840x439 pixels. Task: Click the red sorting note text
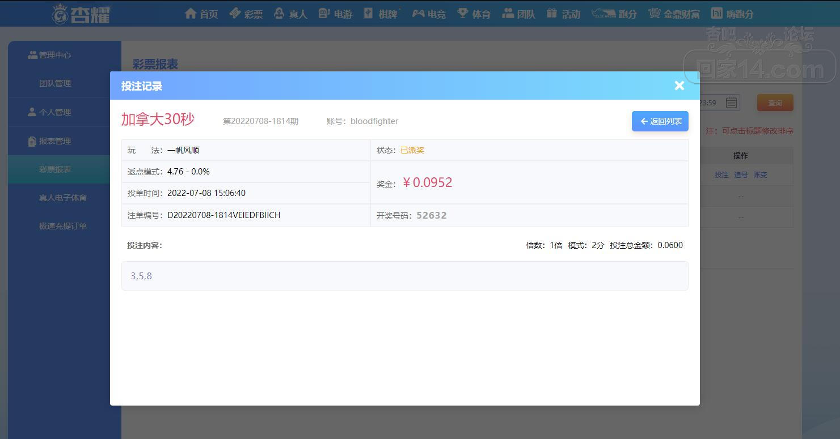point(749,131)
